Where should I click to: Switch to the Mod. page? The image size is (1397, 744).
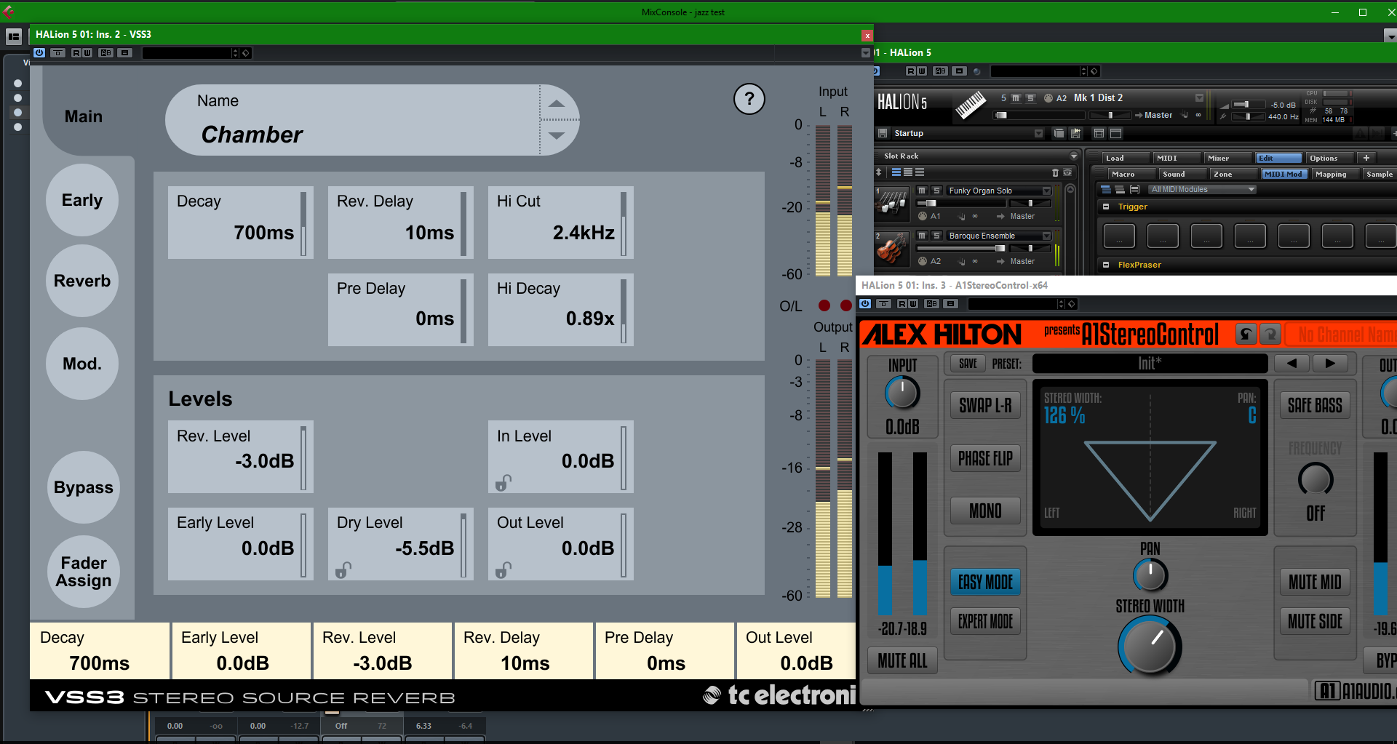coord(82,364)
